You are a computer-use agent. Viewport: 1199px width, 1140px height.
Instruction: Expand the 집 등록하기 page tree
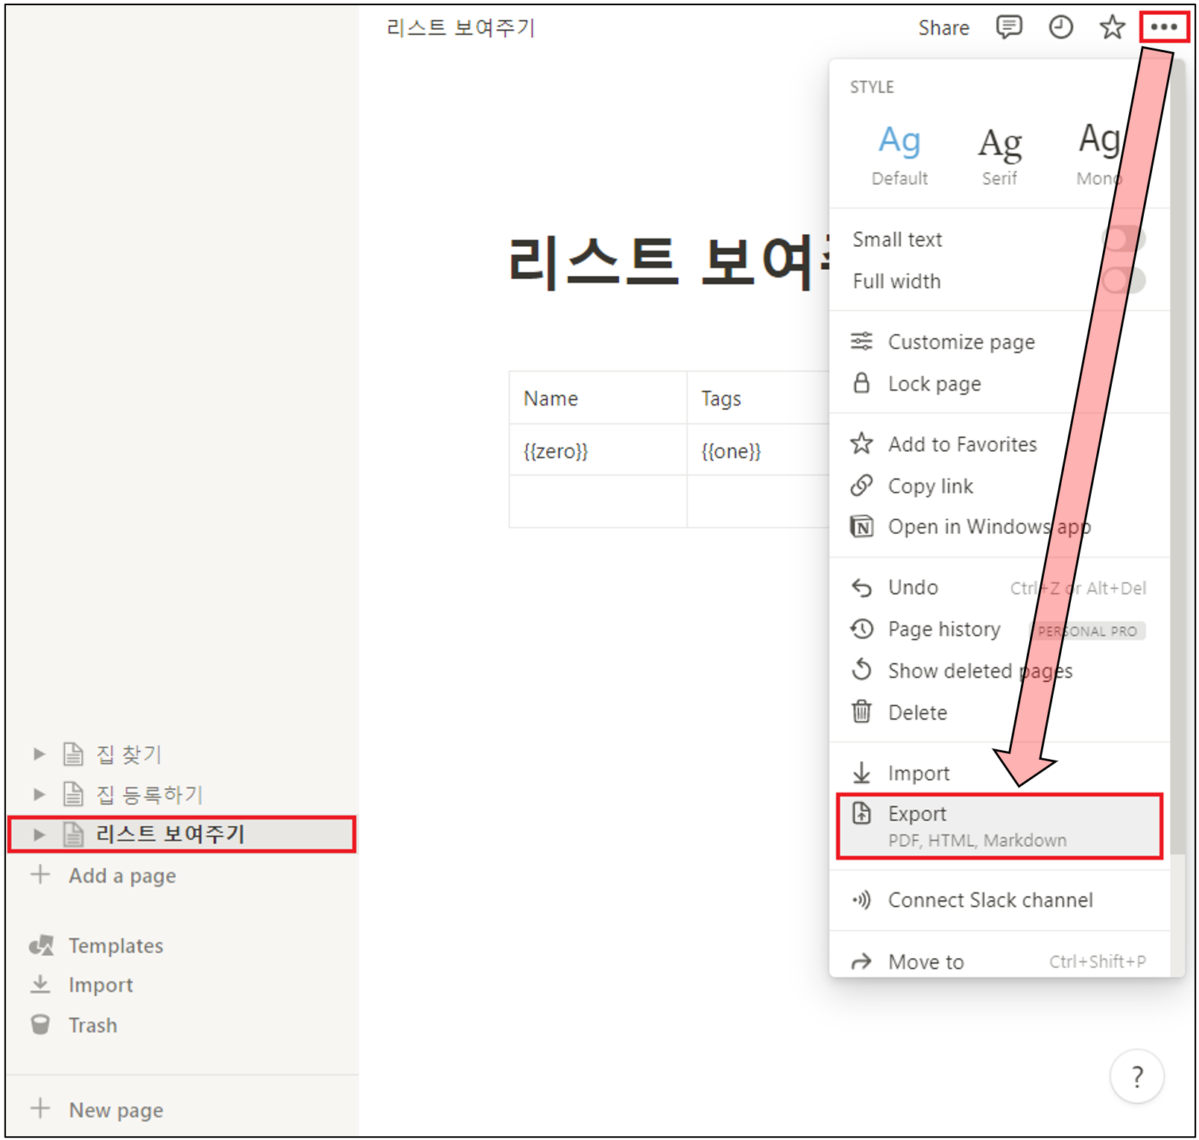pos(39,795)
